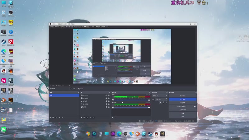Hide the cloud-icon source via its eye icon

pos(106,101)
